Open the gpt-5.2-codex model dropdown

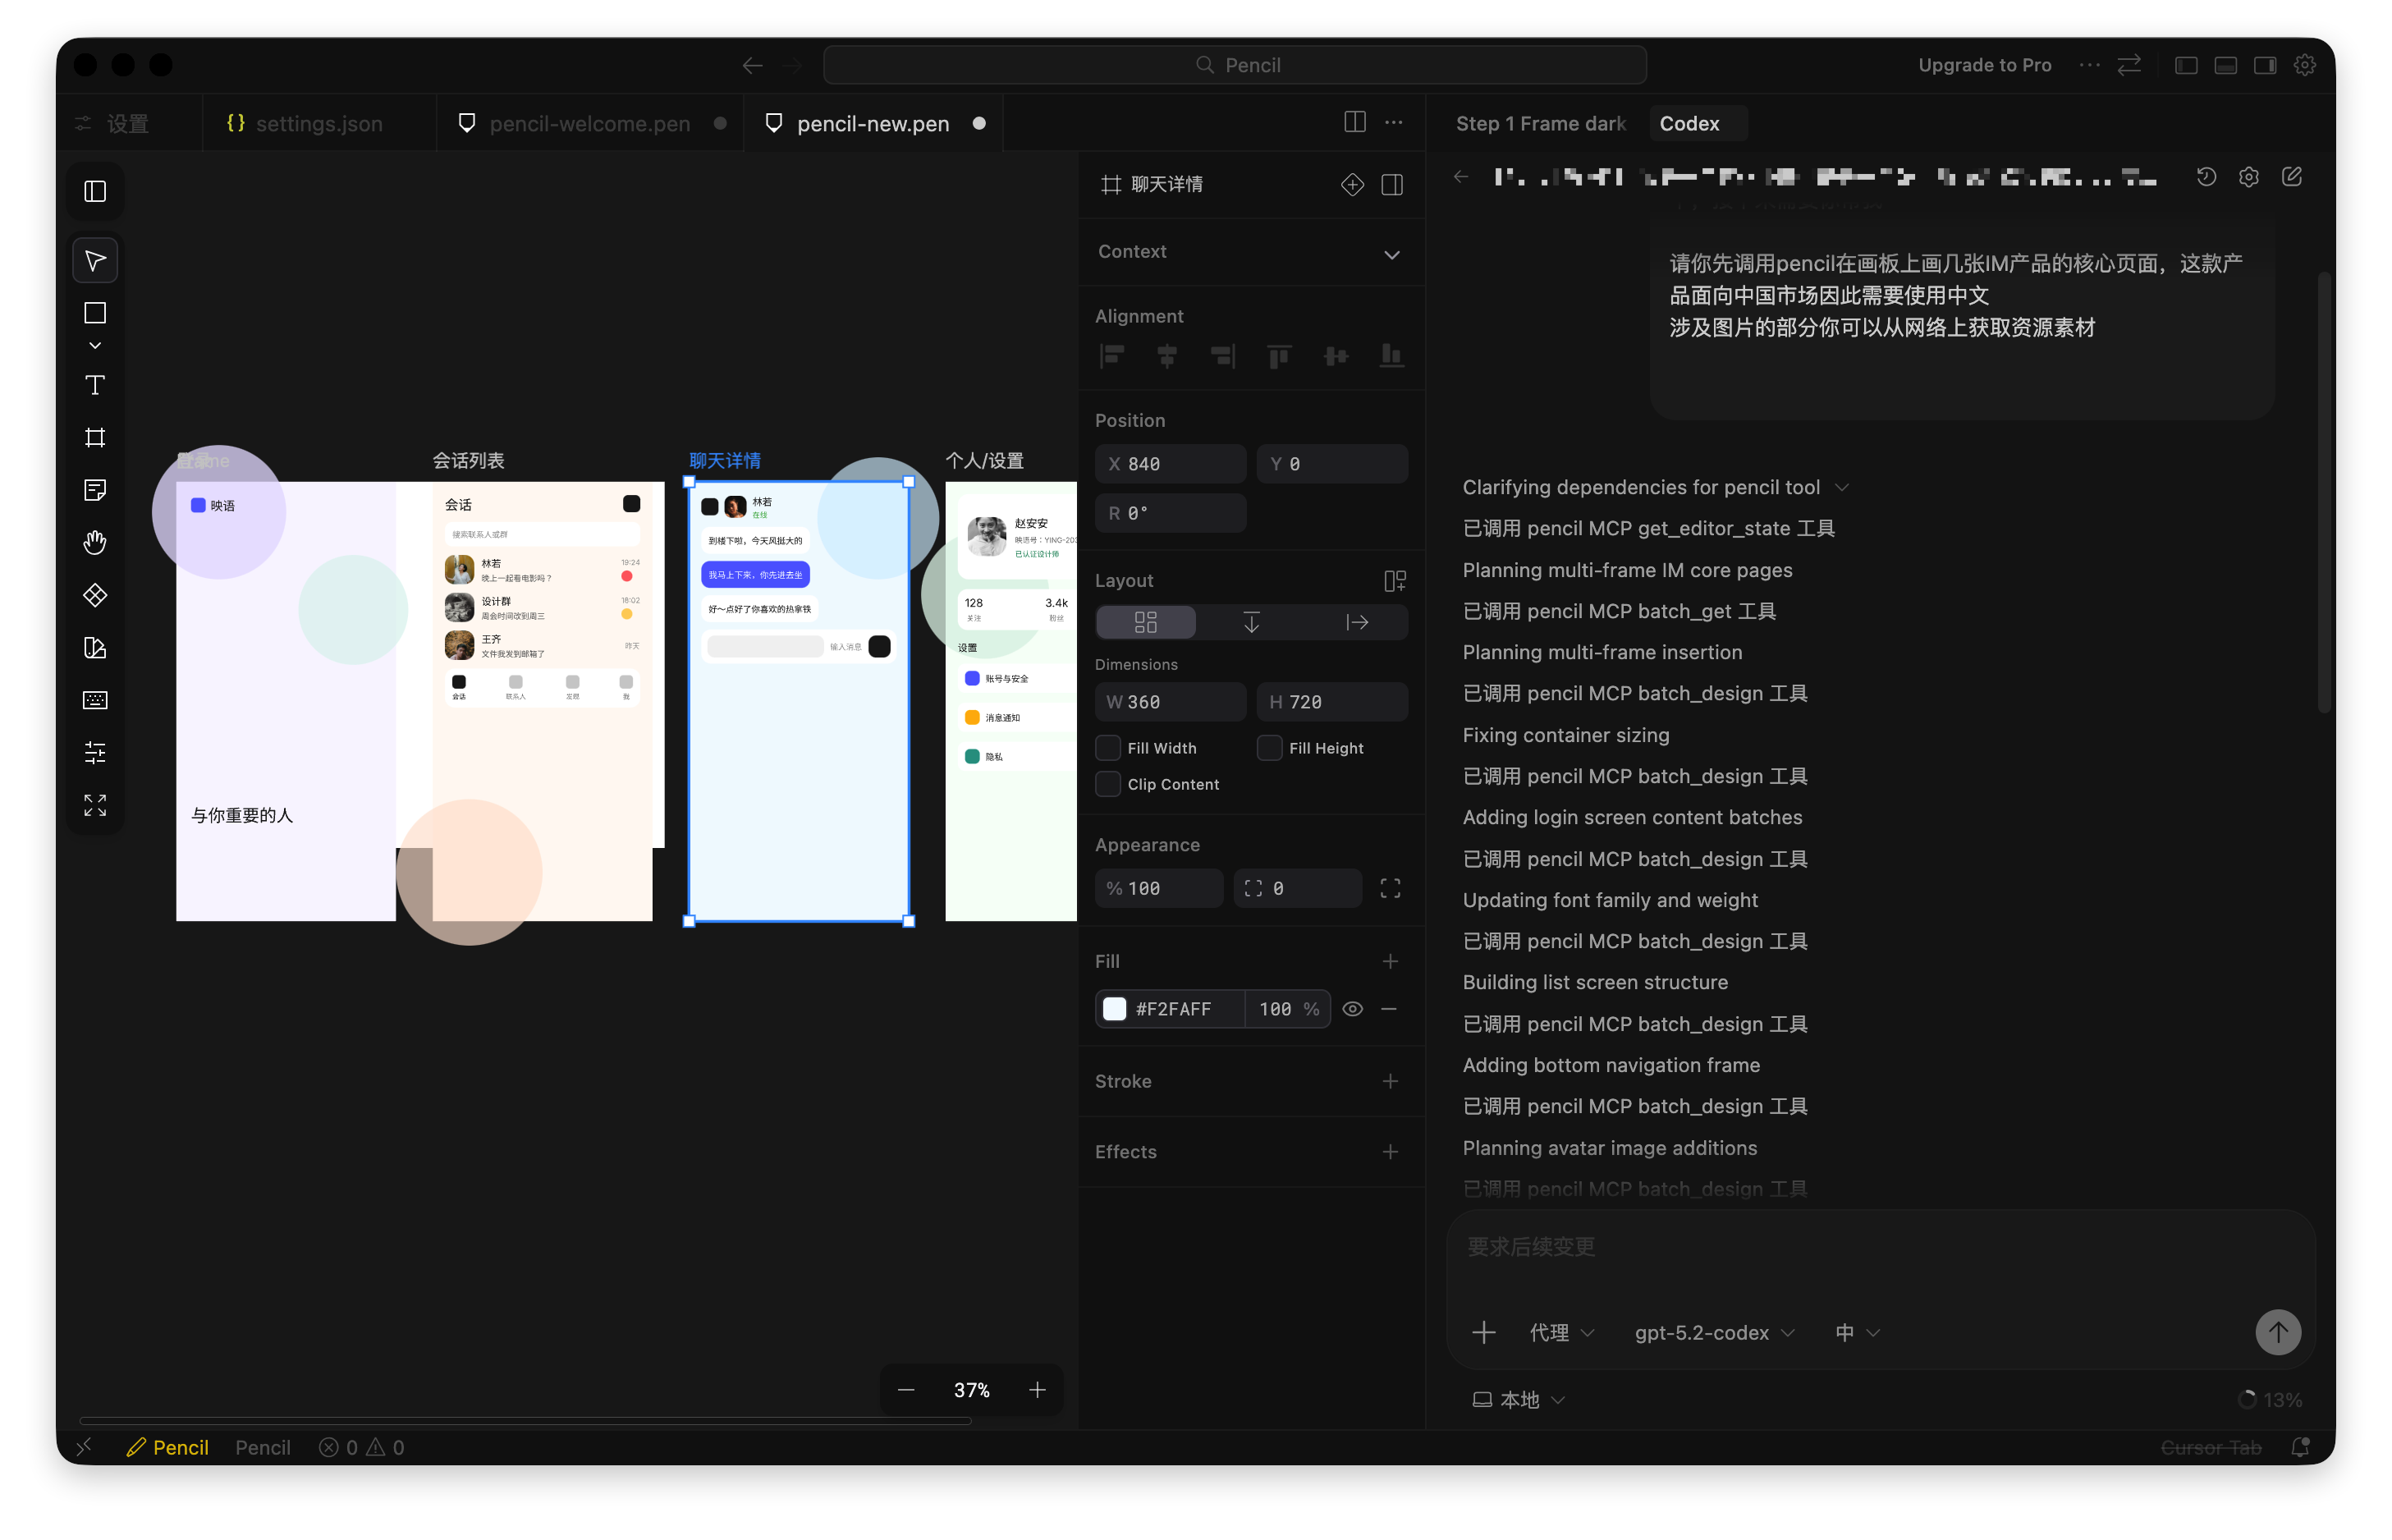tap(1714, 1332)
